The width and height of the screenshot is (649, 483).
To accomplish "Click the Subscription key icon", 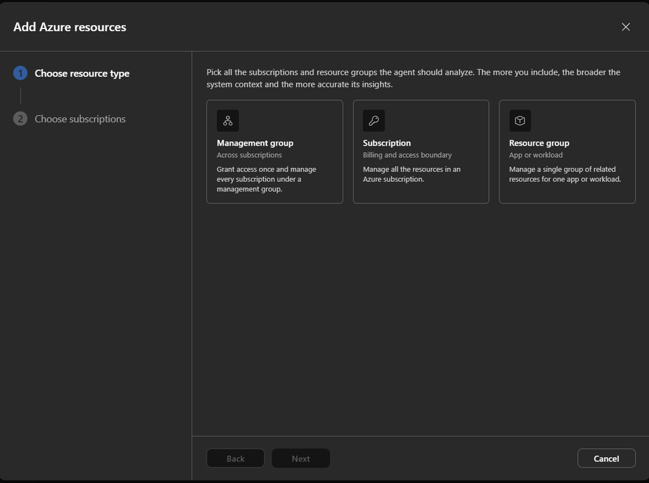I will [x=374, y=120].
